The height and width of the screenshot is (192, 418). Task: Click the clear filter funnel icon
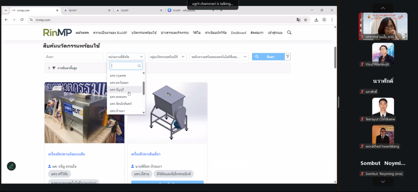tap(288, 57)
